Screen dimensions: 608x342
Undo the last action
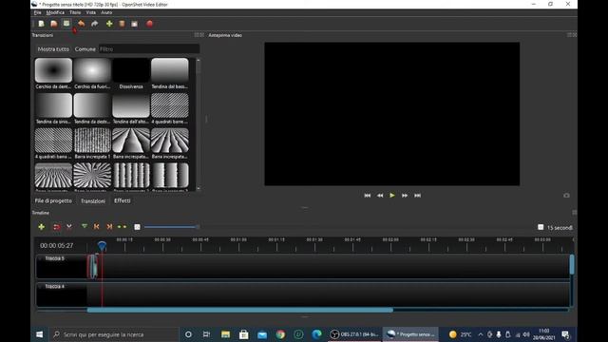pos(81,24)
